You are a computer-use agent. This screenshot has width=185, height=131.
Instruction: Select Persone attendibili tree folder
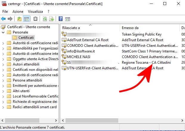27,80
